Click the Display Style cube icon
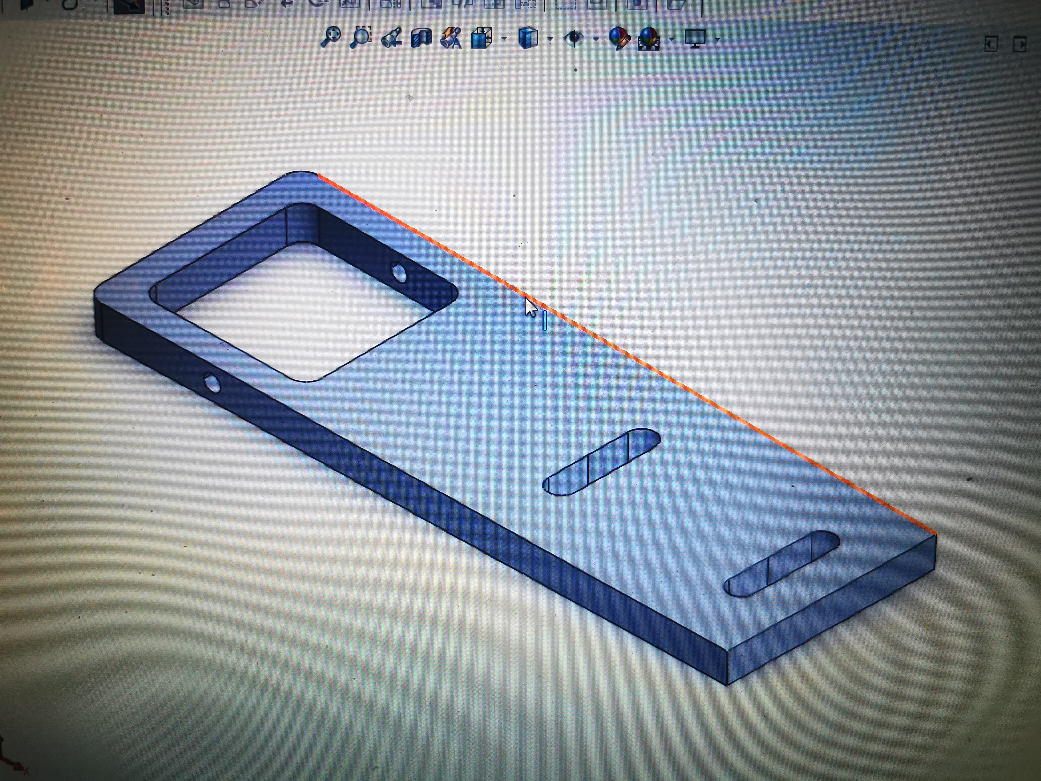1041x781 pixels. [528, 38]
